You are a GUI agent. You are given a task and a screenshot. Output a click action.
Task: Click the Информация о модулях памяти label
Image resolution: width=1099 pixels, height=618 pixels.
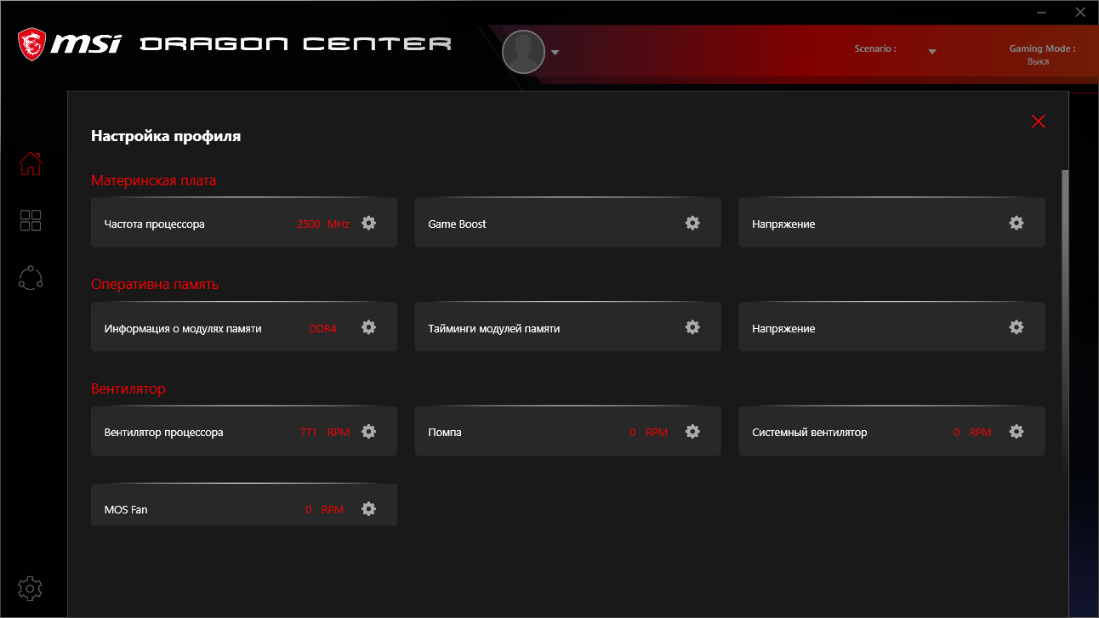[183, 328]
